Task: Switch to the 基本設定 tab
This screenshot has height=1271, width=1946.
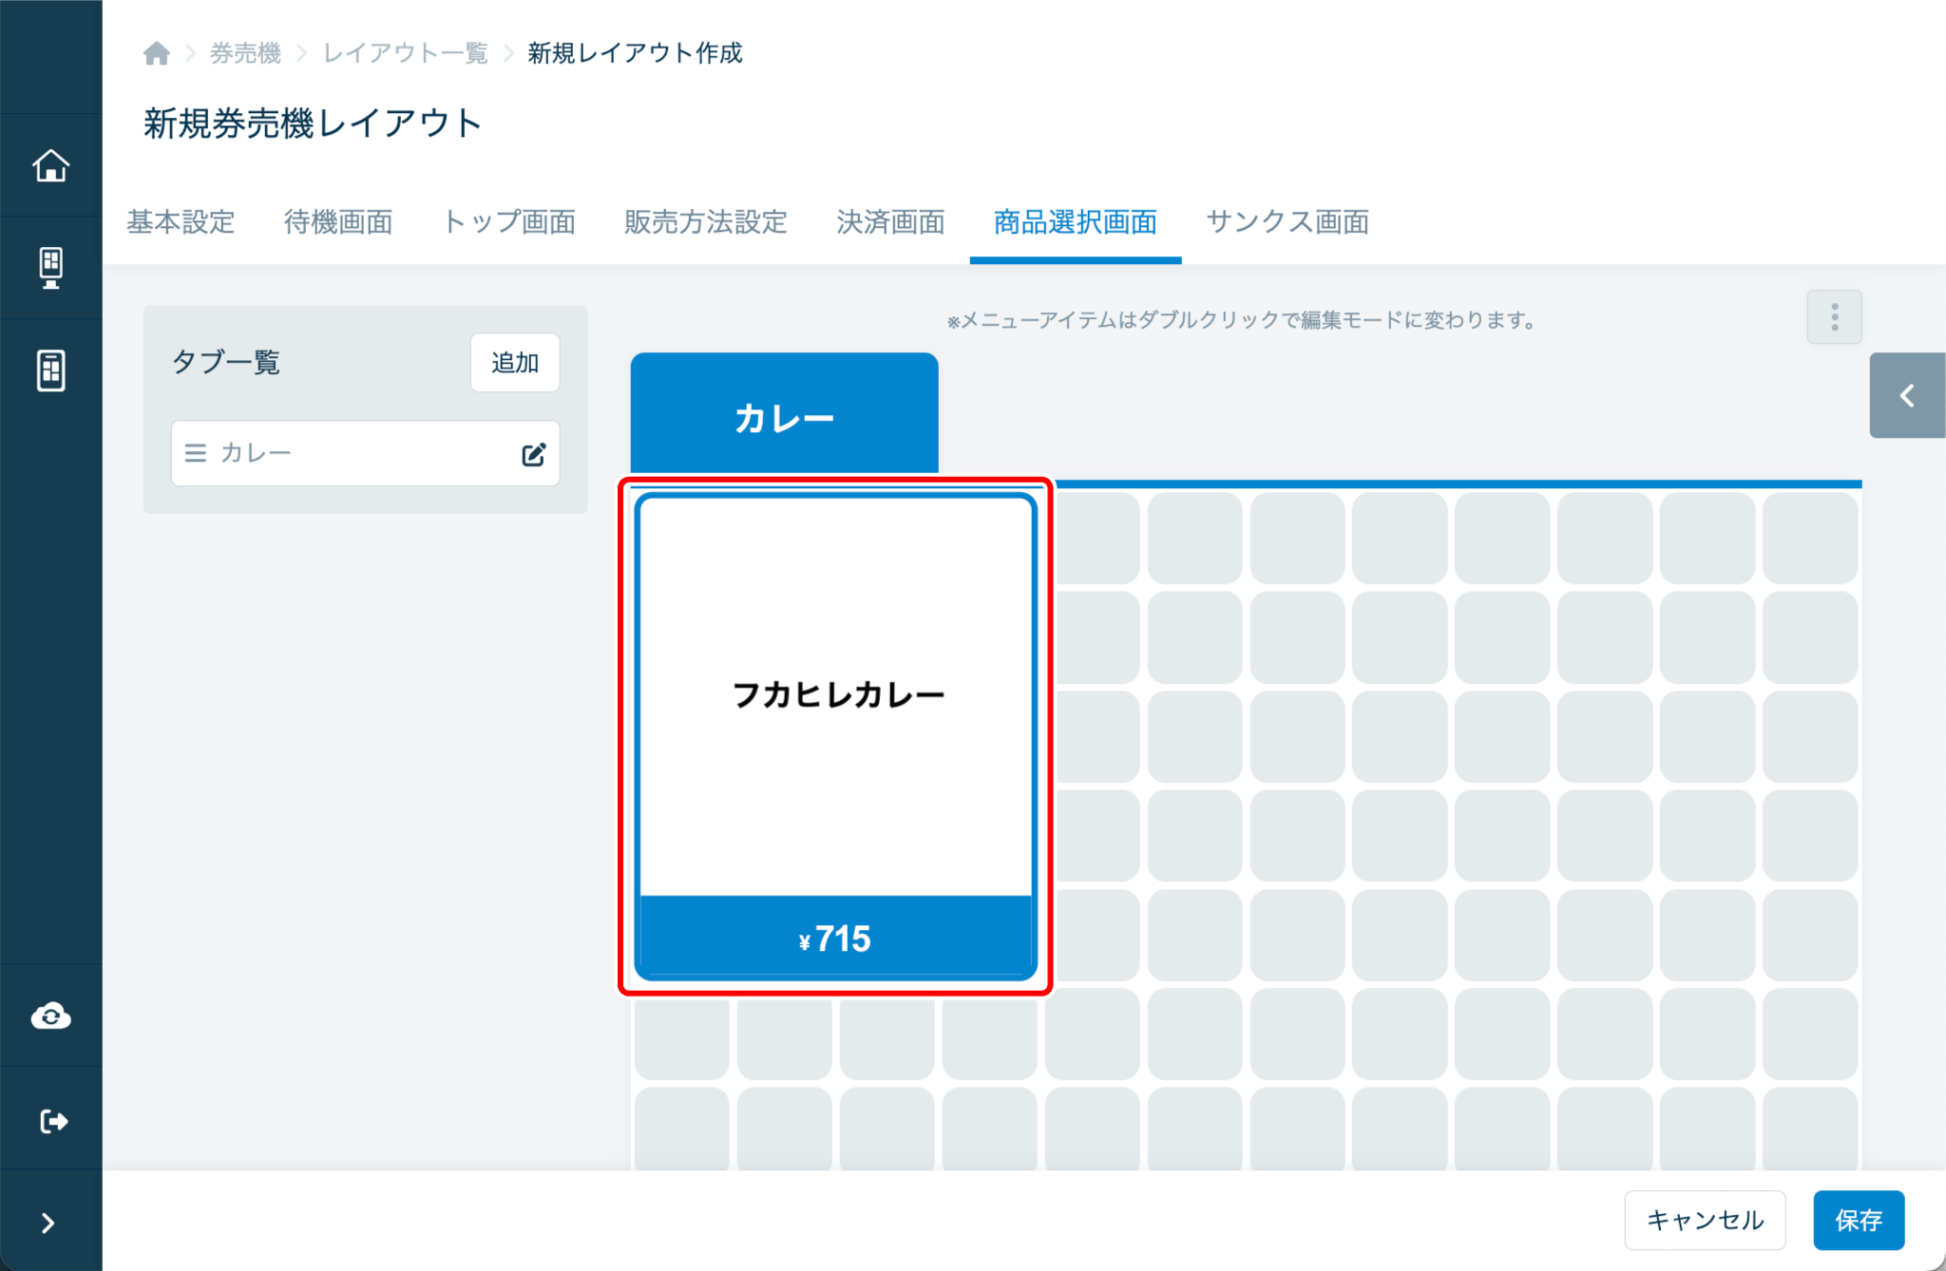Action: coord(181,222)
